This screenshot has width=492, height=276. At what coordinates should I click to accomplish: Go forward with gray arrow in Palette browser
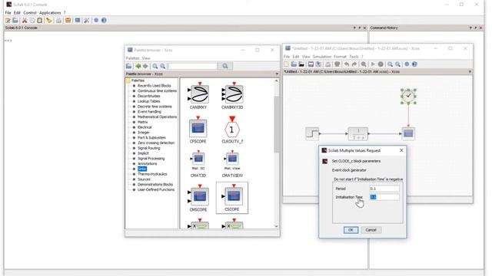pyautogui.click(x=145, y=66)
